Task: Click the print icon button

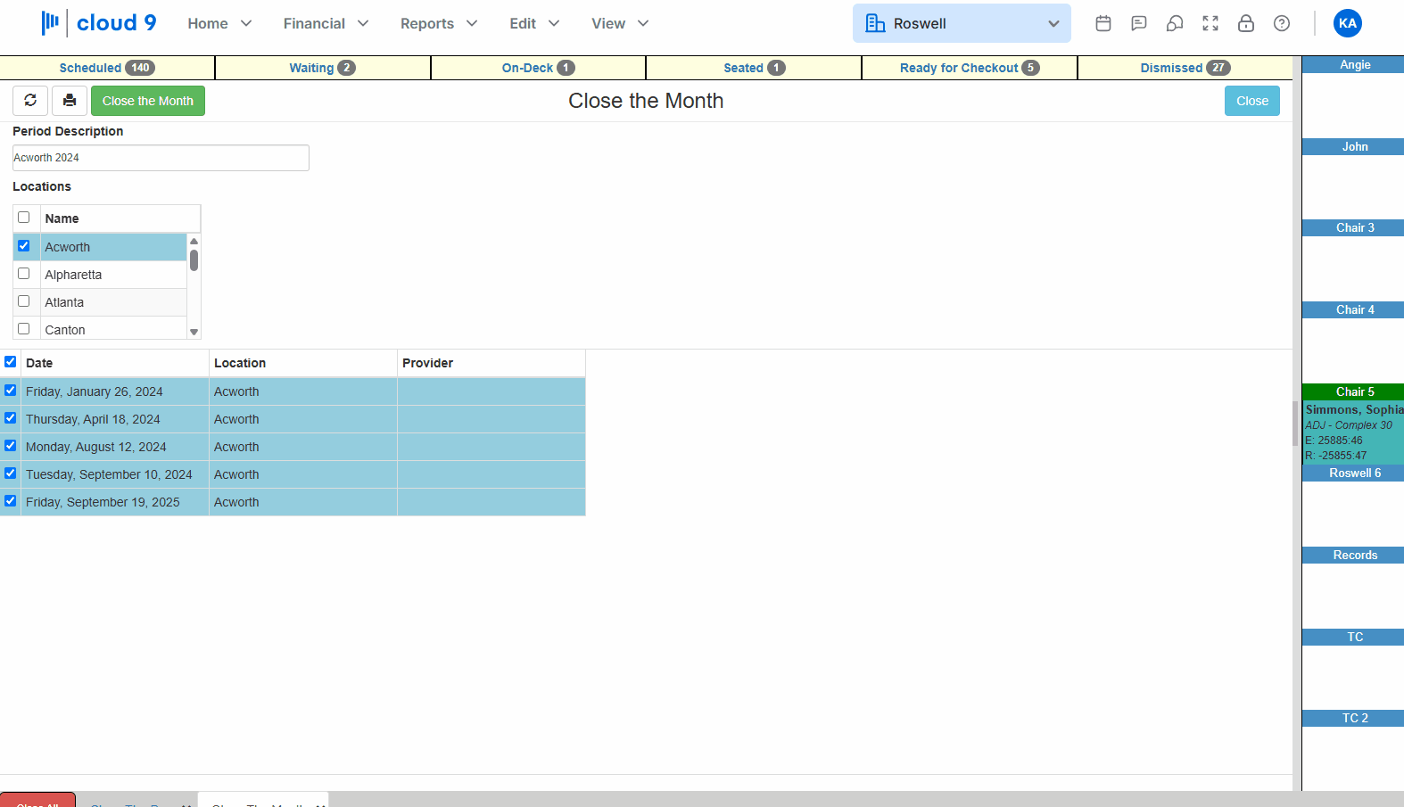Action: click(70, 101)
